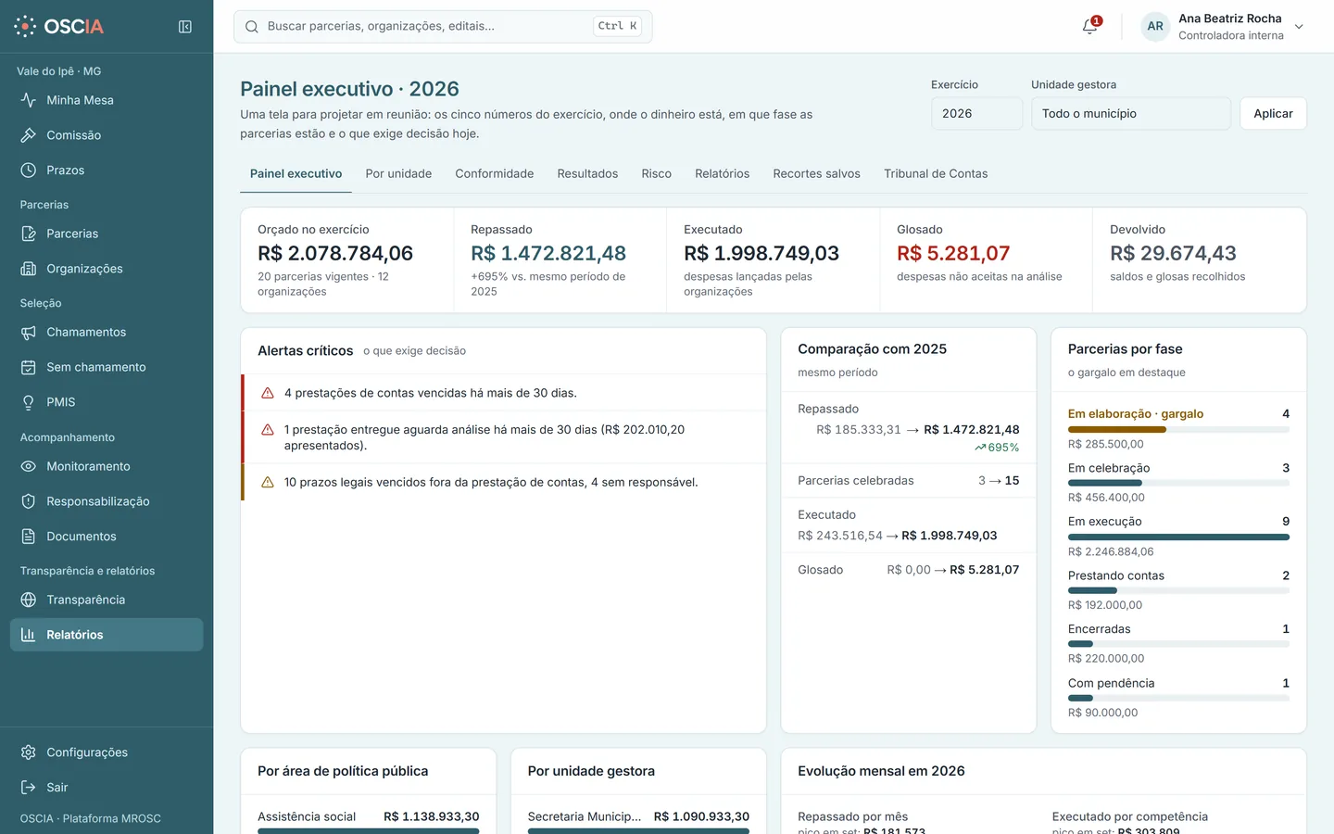1334x834 pixels.
Task: Go to Comissão in the sidebar
Action: pyautogui.click(x=107, y=135)
